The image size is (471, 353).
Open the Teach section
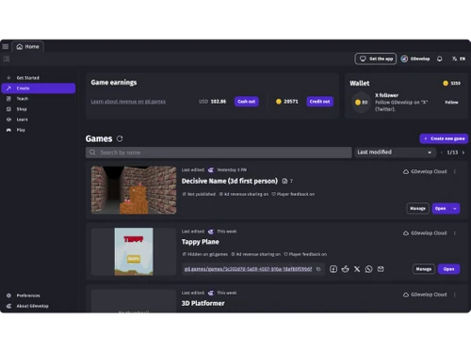(x=39, y=99)
